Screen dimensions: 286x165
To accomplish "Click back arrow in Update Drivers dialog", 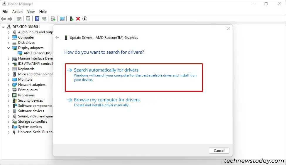I will (x=57, y=37).
